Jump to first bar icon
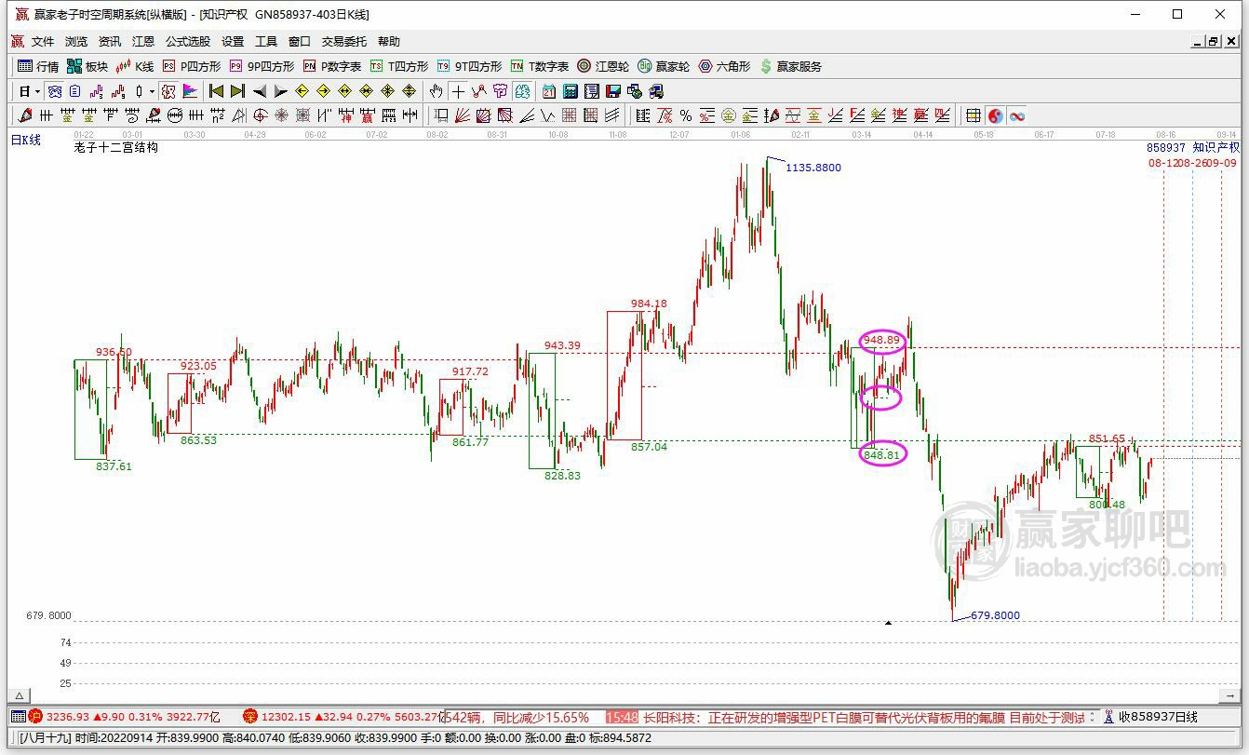Screen dimensions: 1249x755 pos(216,91)
